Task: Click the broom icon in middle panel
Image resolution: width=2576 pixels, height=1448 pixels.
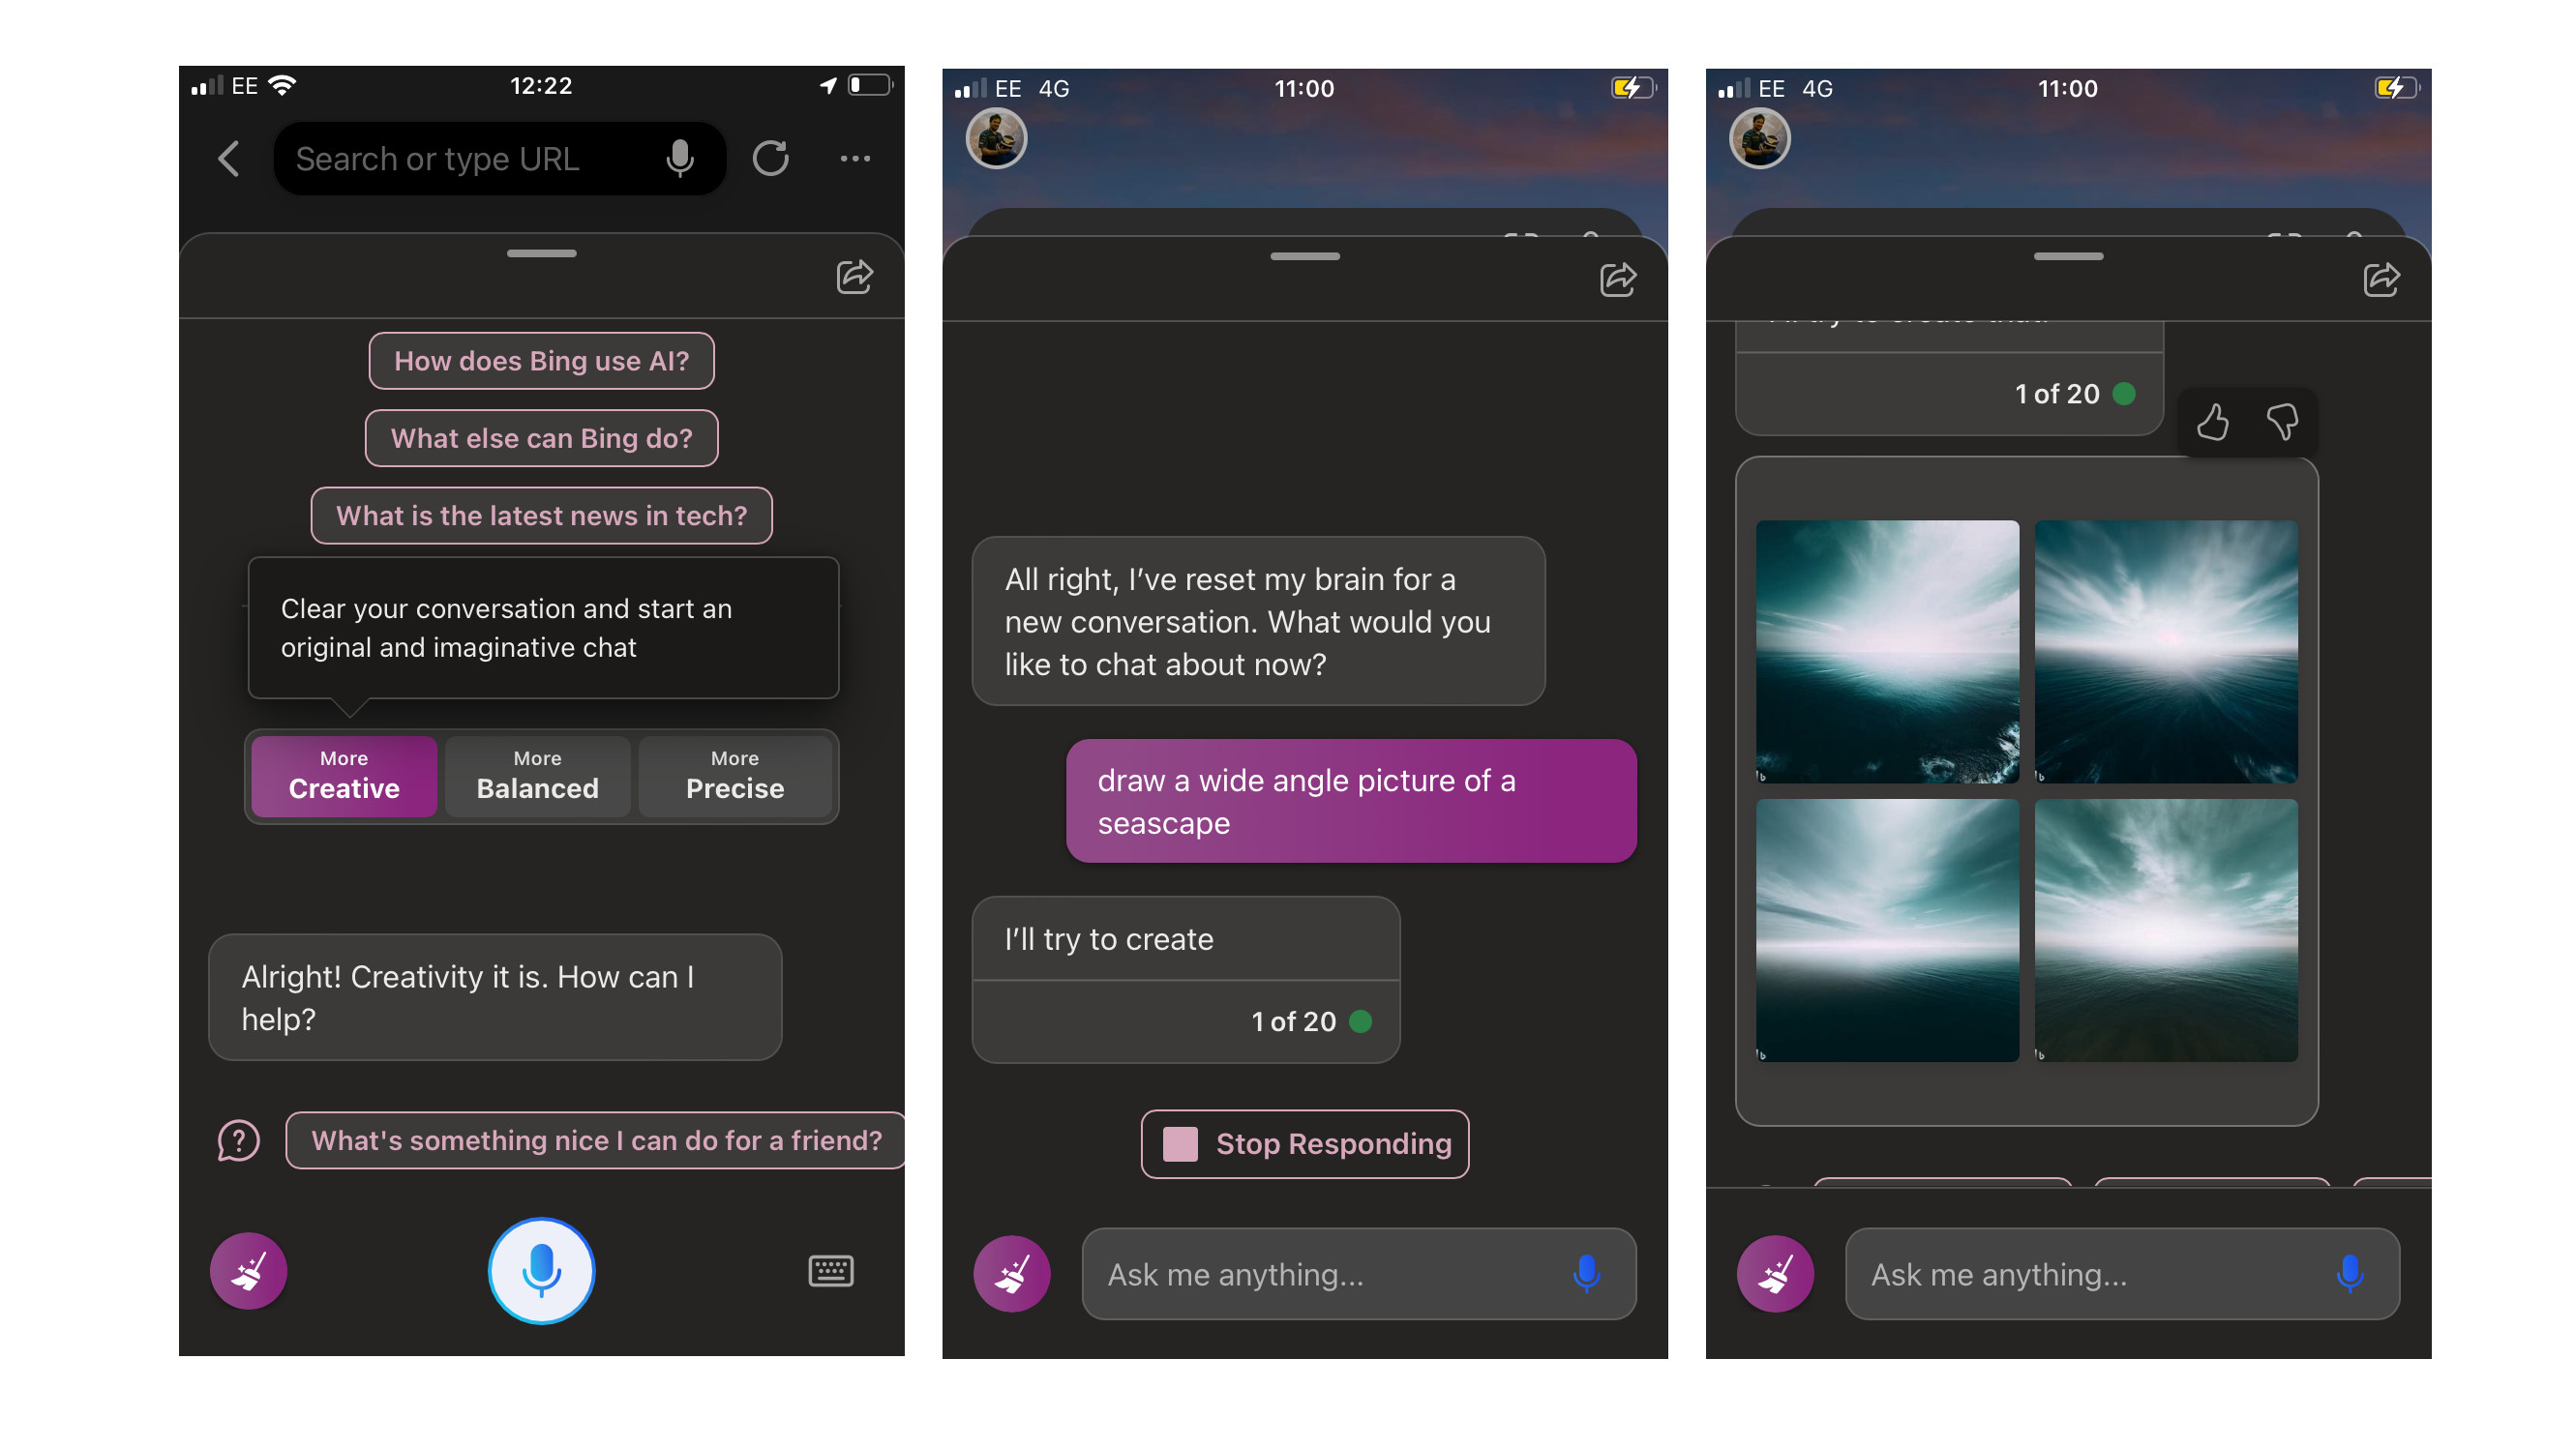Action: point(1012,1271)
